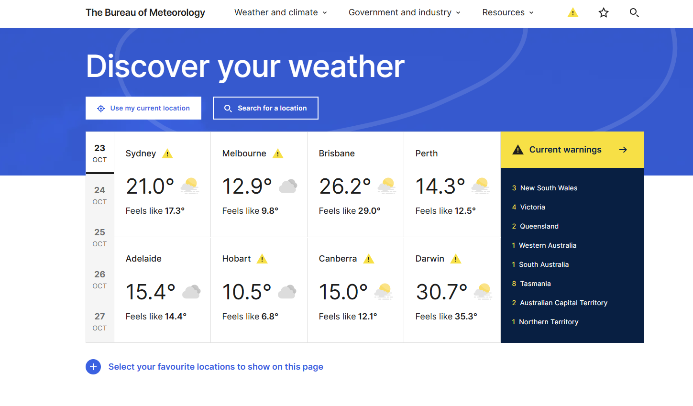Open Current warnings with the arrow
693x406 pixels.
[x=623, y=150]
